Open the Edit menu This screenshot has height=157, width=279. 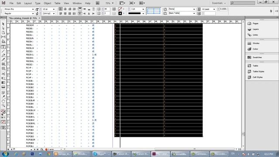click(x=19, y=3)
